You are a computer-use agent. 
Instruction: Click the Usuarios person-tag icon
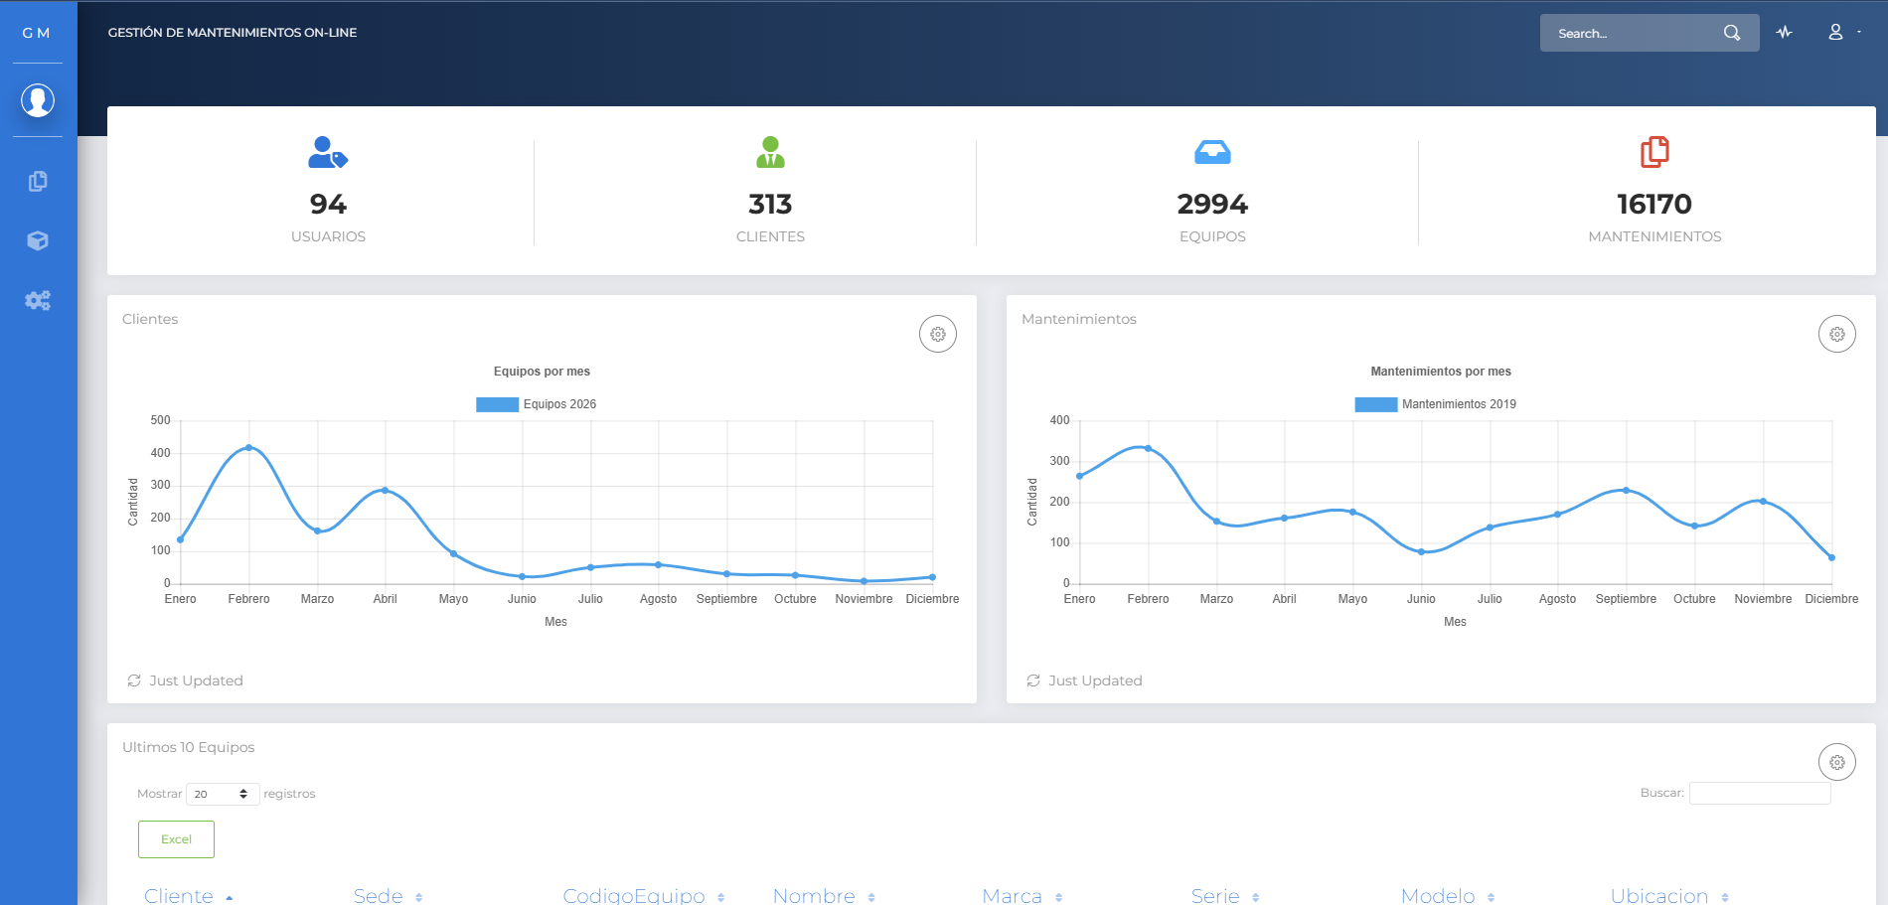tap(328, 152)
